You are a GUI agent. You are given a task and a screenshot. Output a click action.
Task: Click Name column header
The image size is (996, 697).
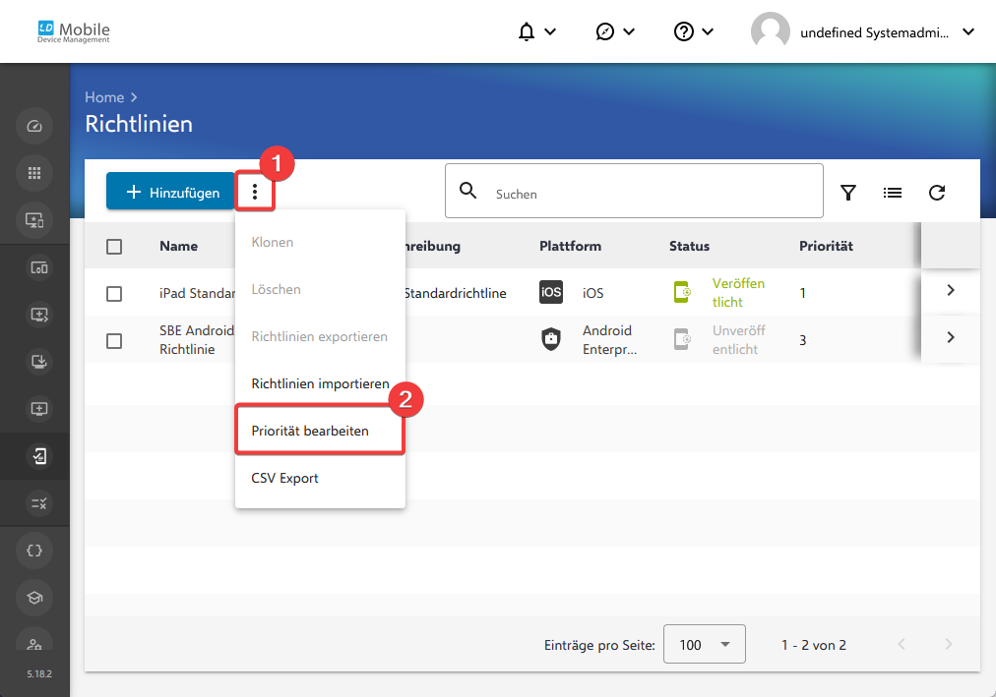tap(178, 246)
